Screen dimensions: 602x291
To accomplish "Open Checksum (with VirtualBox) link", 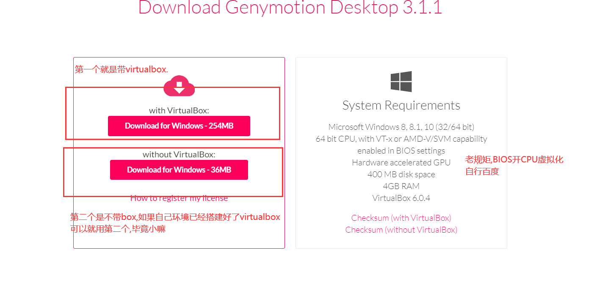I will point(401,218).
